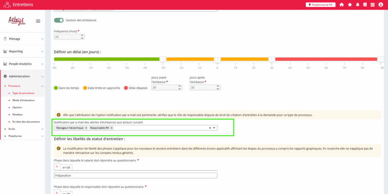
Task: Open the notification recipients dropdown arrow
Action: point(214,128)
